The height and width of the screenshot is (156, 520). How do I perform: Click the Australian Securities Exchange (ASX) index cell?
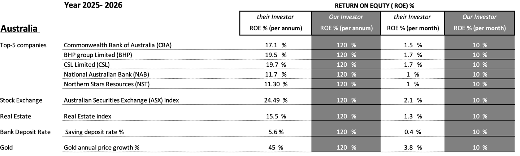click(121, 100)
